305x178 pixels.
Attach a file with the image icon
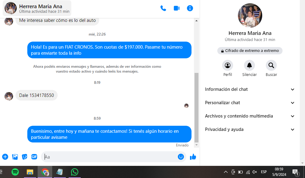(15, 157)
